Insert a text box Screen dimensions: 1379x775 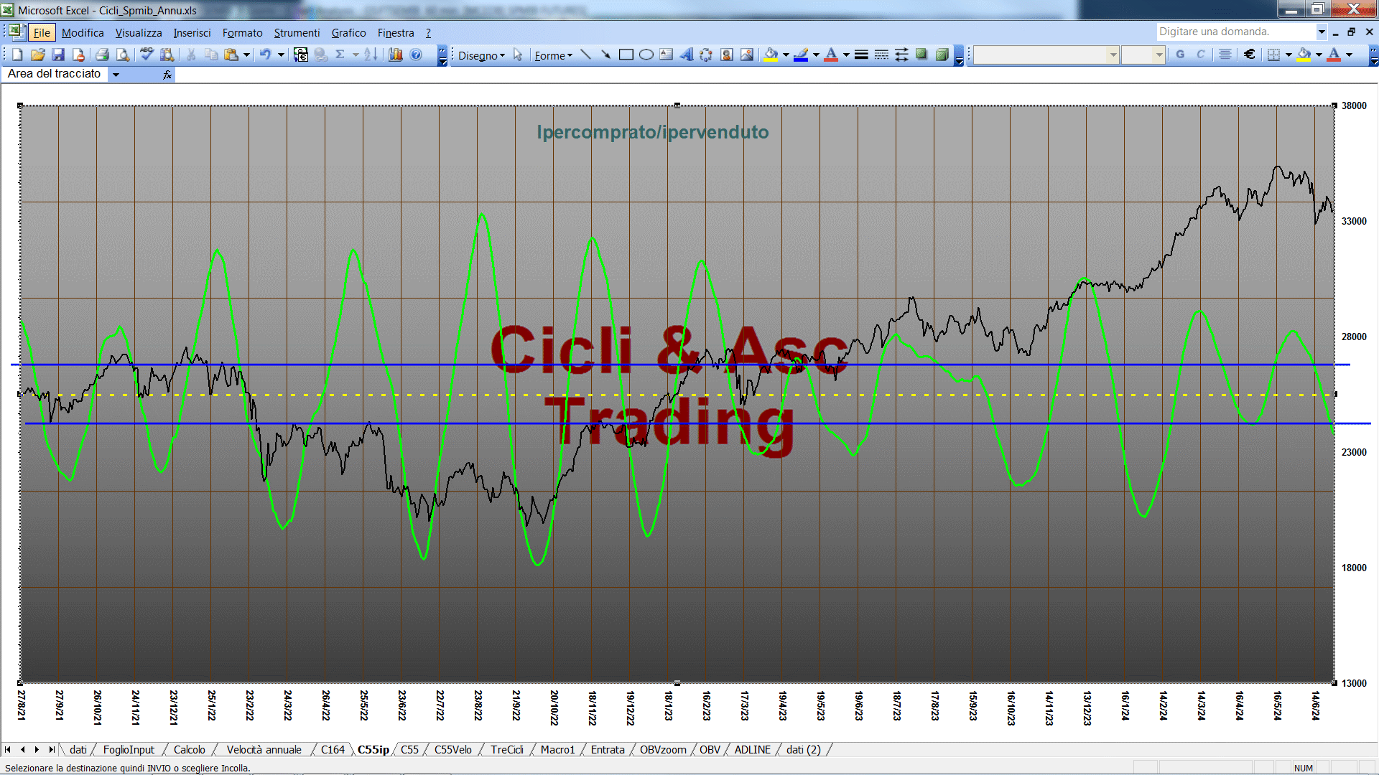(666, 55)
